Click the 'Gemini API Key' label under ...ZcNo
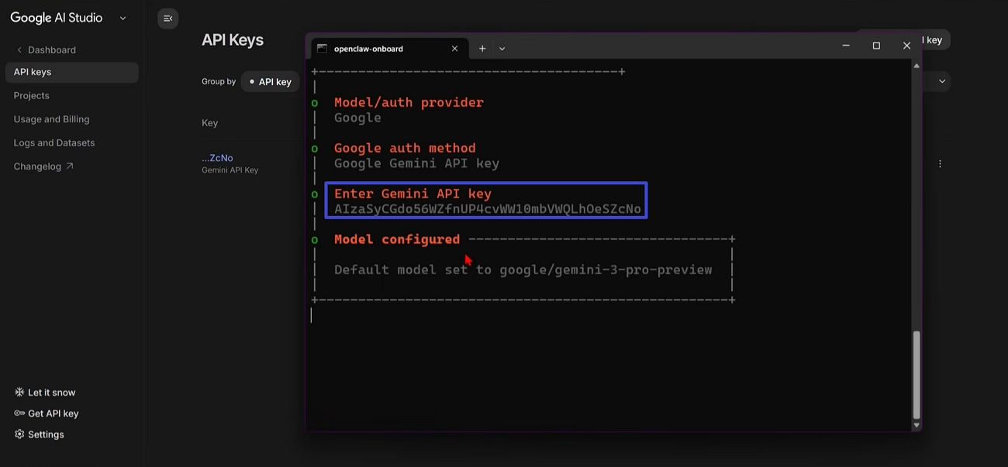This screenshot has width=1008, height=467. coord(230,170)
